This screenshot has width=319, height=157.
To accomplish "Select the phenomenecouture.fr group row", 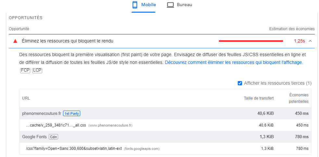I will click(x=41, y=114).
